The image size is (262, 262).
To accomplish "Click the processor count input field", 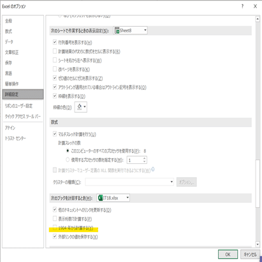I will [135, 160].
